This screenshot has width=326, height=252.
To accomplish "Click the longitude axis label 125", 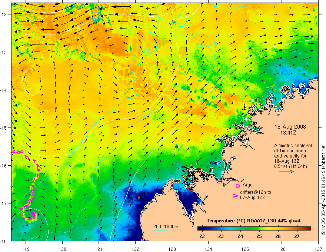I will click(x=245, y=249).
